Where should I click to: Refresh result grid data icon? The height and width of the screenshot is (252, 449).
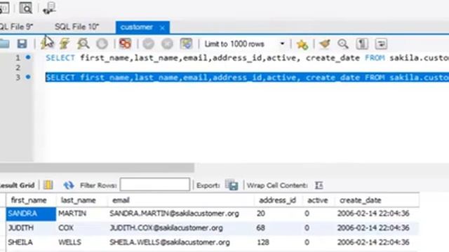(69, 185)
